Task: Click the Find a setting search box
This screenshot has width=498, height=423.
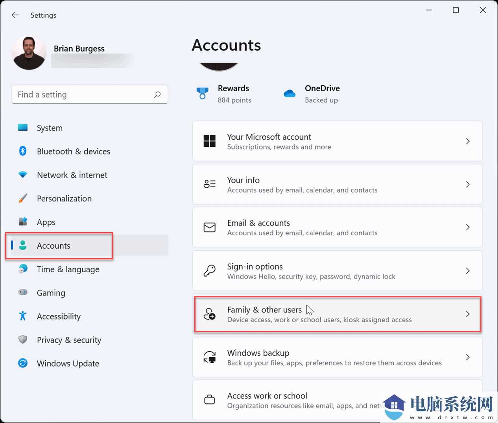Action: coord(83,94)
